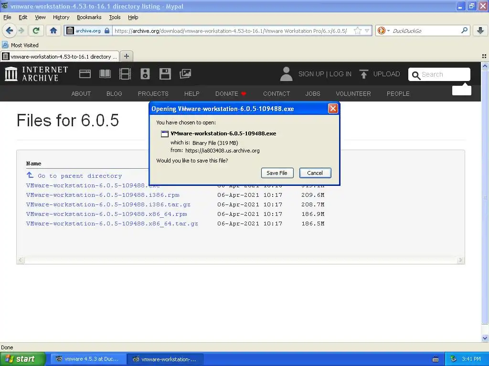Image resolution: width=489 pixels, height=366 pixels.
Task: Click Save File in the download dialog
Action: coord(277,173)
